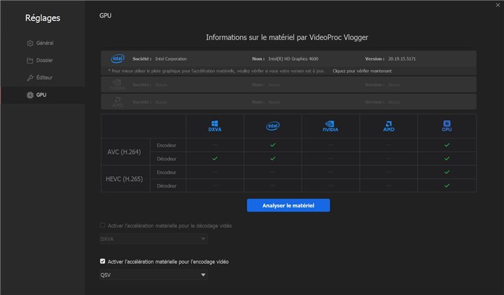Click the 'Cliquez pour vérifier maintenant' link
This screenshot has height=295, width=504.
tap(362, 71)
